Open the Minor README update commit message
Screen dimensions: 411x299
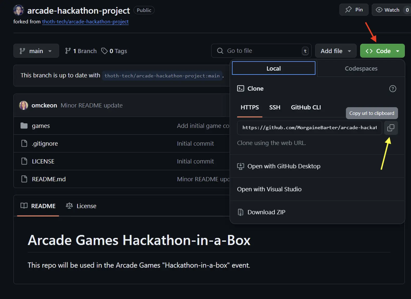pyautogui.click(x=92, y=105)
